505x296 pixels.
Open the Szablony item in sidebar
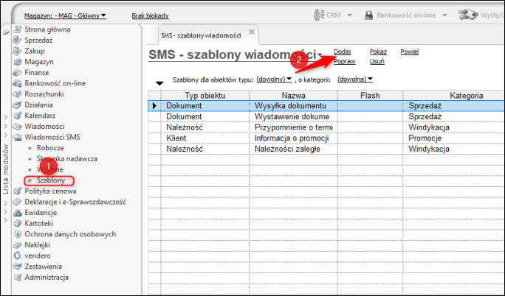pyautogui.click(x=51, y=180)
